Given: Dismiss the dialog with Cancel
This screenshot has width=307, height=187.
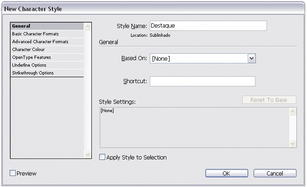Looking at the screenshot, I should (275, 173).
